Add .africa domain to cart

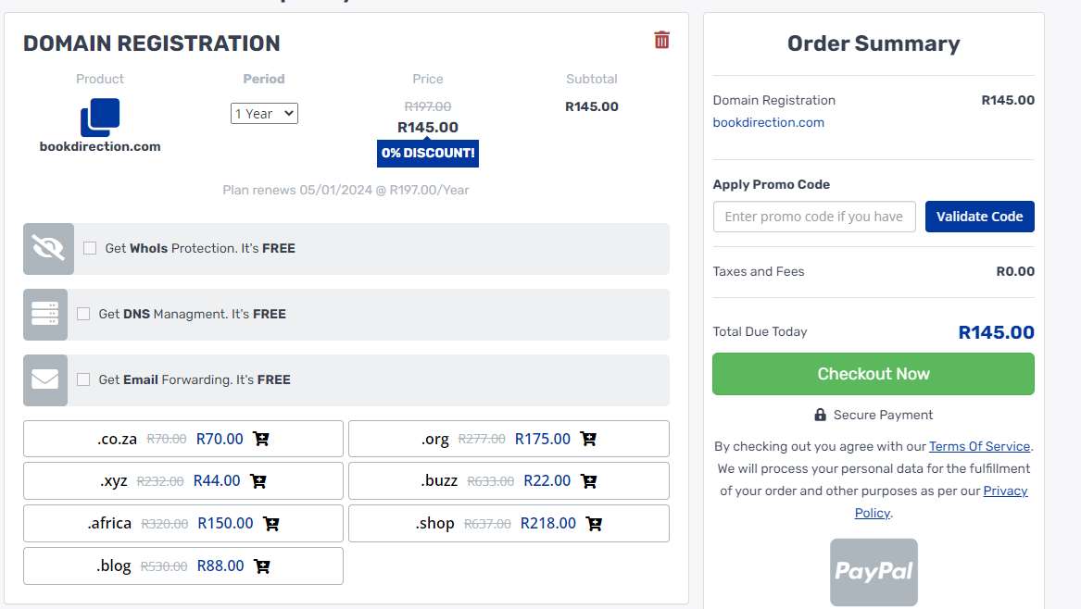click(x=271, y=524)
